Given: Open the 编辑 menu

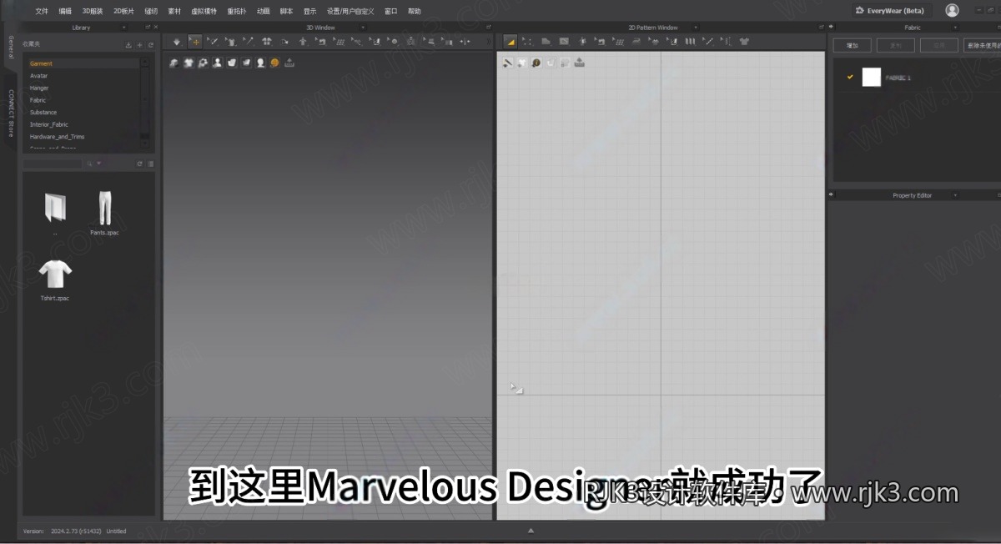Looking at the screenshot, I should tap(65, 11).
